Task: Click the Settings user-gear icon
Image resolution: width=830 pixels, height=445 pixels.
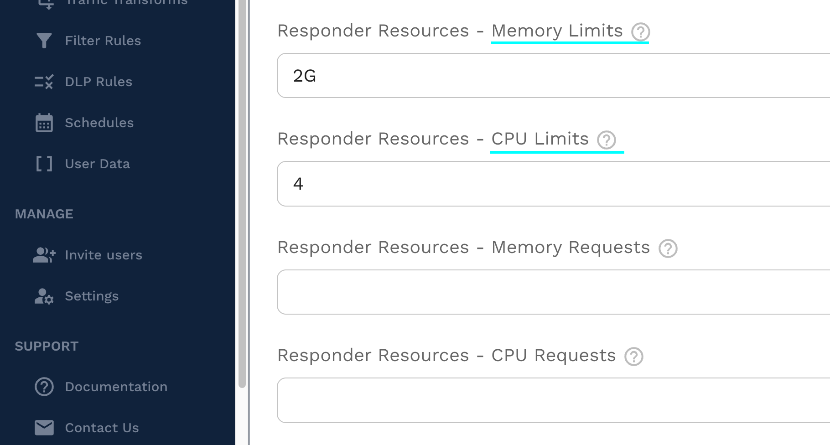Action: coord(44,296)
